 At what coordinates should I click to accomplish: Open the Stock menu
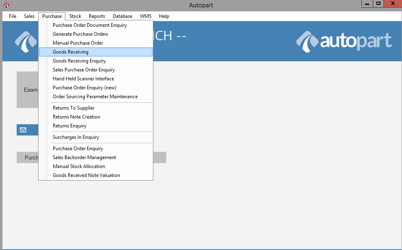[x=75, y=16]
